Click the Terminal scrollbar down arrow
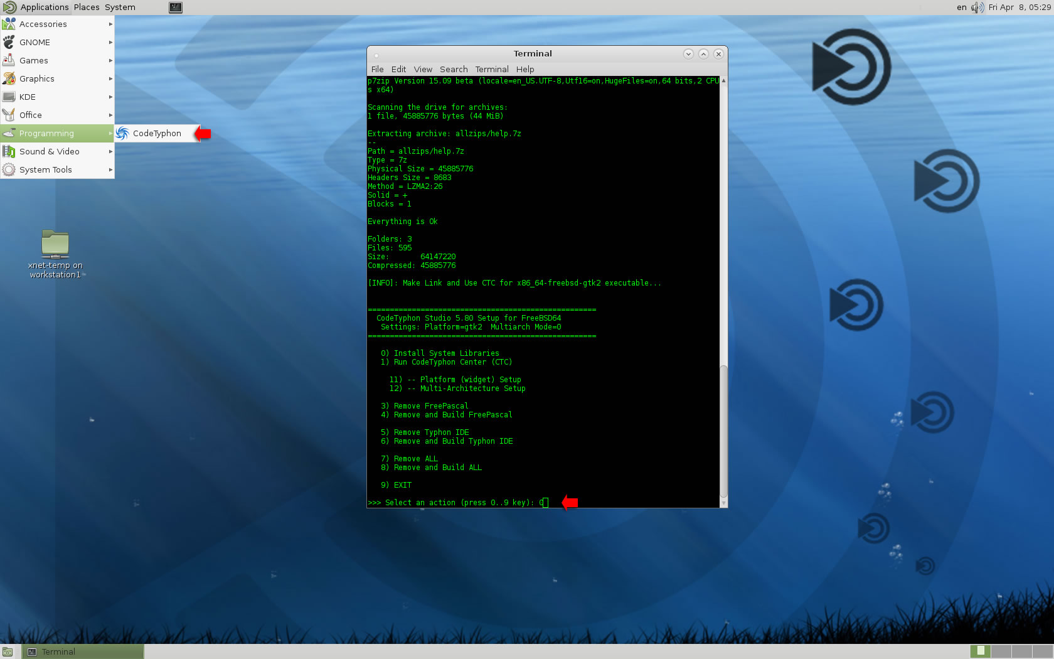 point(723,503)
